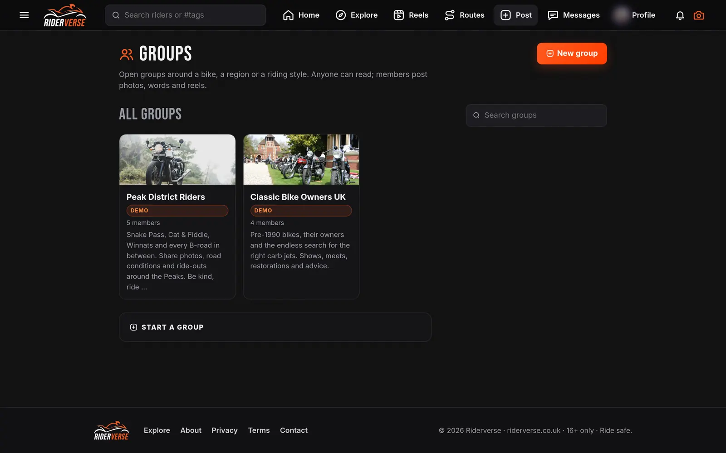Click the "4 members" text

[267, 223]
